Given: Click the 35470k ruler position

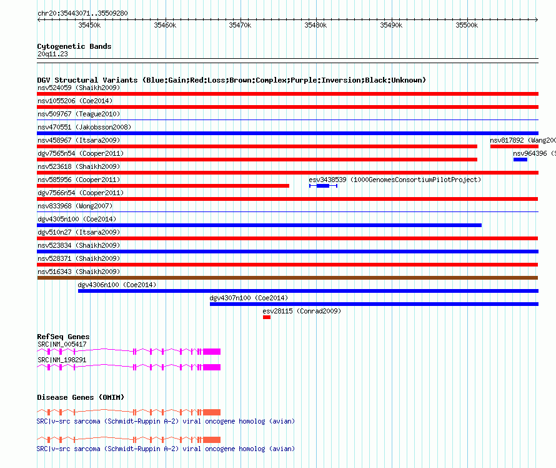Looking at the screenshot, I should point(240,25).
